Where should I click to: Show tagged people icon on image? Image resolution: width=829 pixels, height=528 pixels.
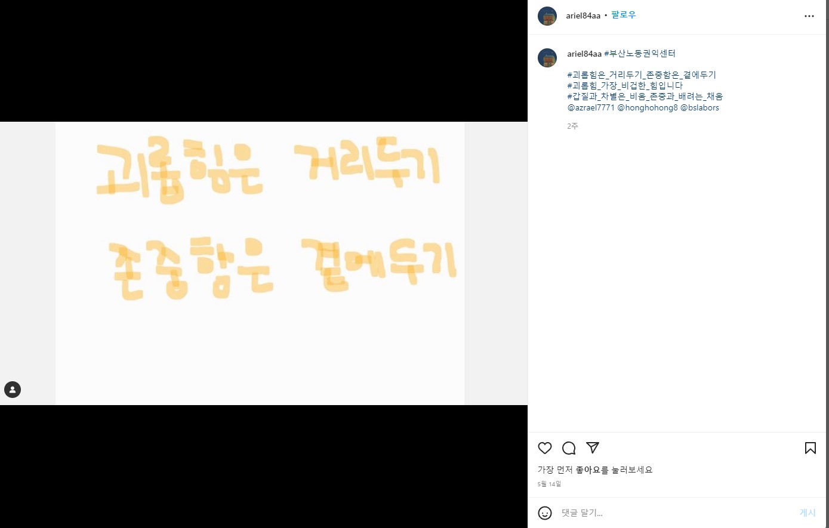(x=13, y=390)
